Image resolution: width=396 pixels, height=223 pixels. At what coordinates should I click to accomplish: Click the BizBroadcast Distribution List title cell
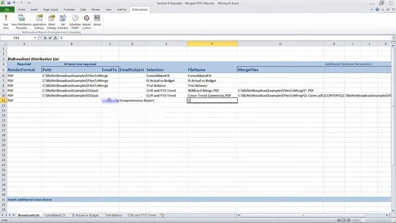[x=33, y=59]
